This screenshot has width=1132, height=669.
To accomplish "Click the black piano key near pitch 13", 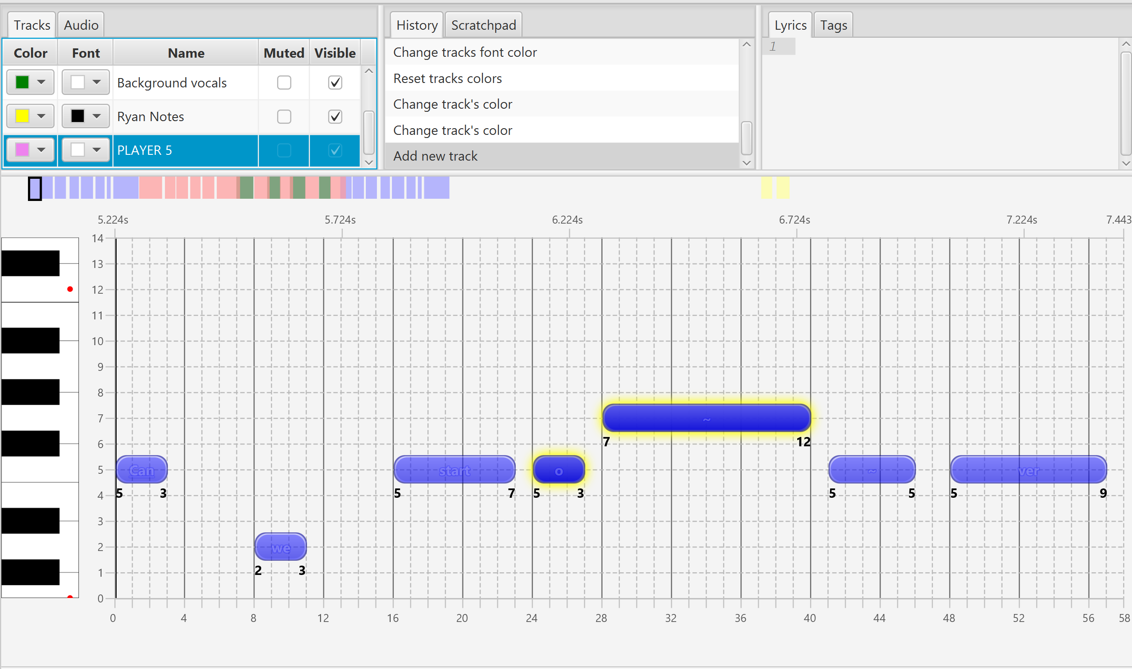I will click(30, 263).
